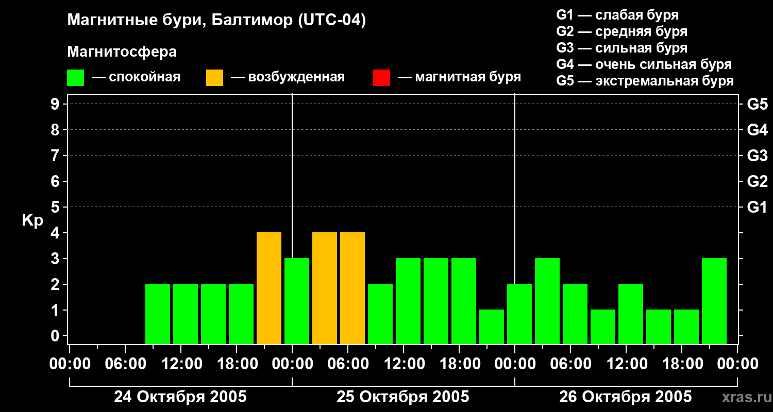Click the 18:00 time label for 25 October
773x412 pixels.
tap(459, 364)
